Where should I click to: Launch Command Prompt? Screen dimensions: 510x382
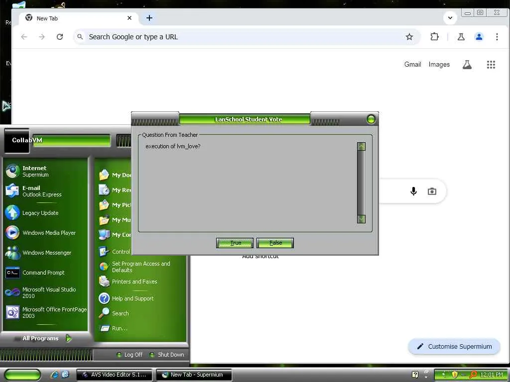(x=35, y=273)
